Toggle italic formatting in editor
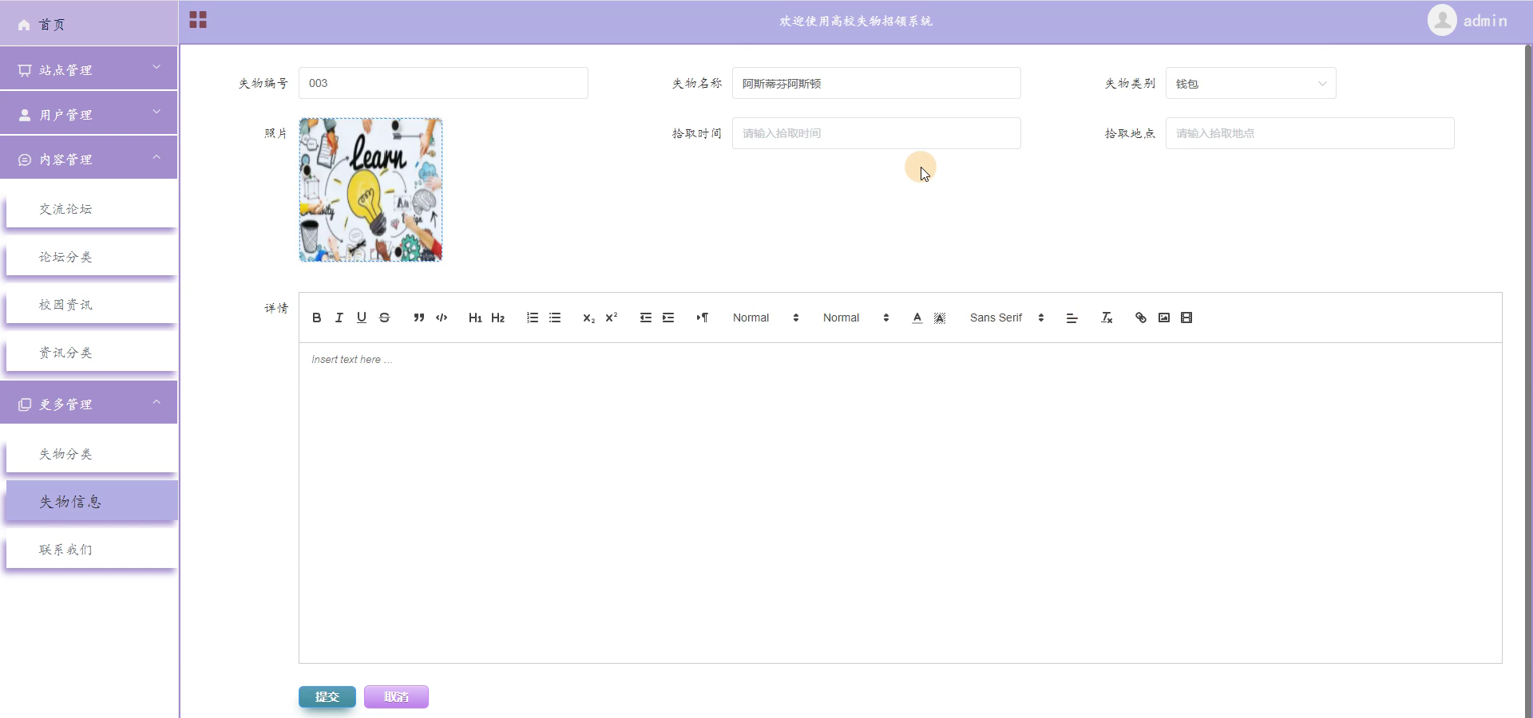 point(339,318)
